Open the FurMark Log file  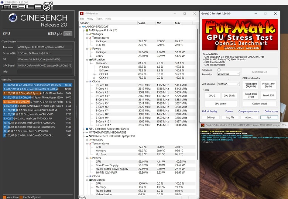click(x=230, y=117)
